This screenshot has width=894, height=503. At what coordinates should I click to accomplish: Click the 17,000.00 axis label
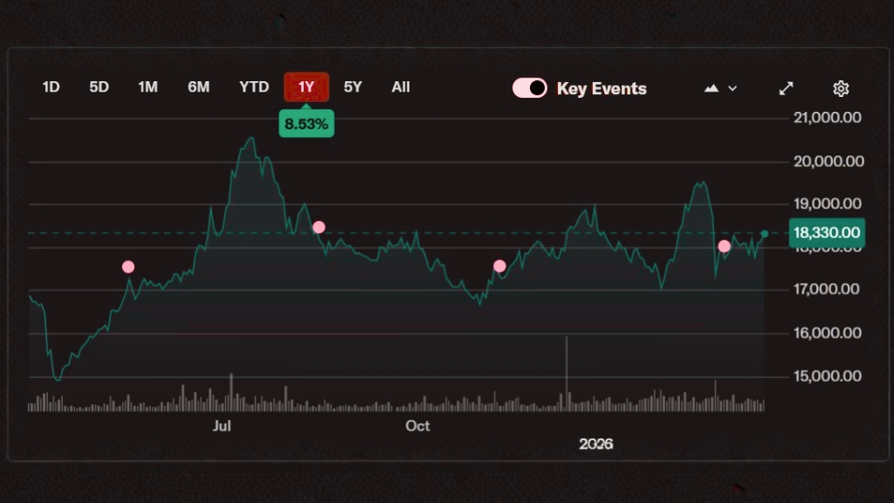pyautogui.click(x=826, y=289)
